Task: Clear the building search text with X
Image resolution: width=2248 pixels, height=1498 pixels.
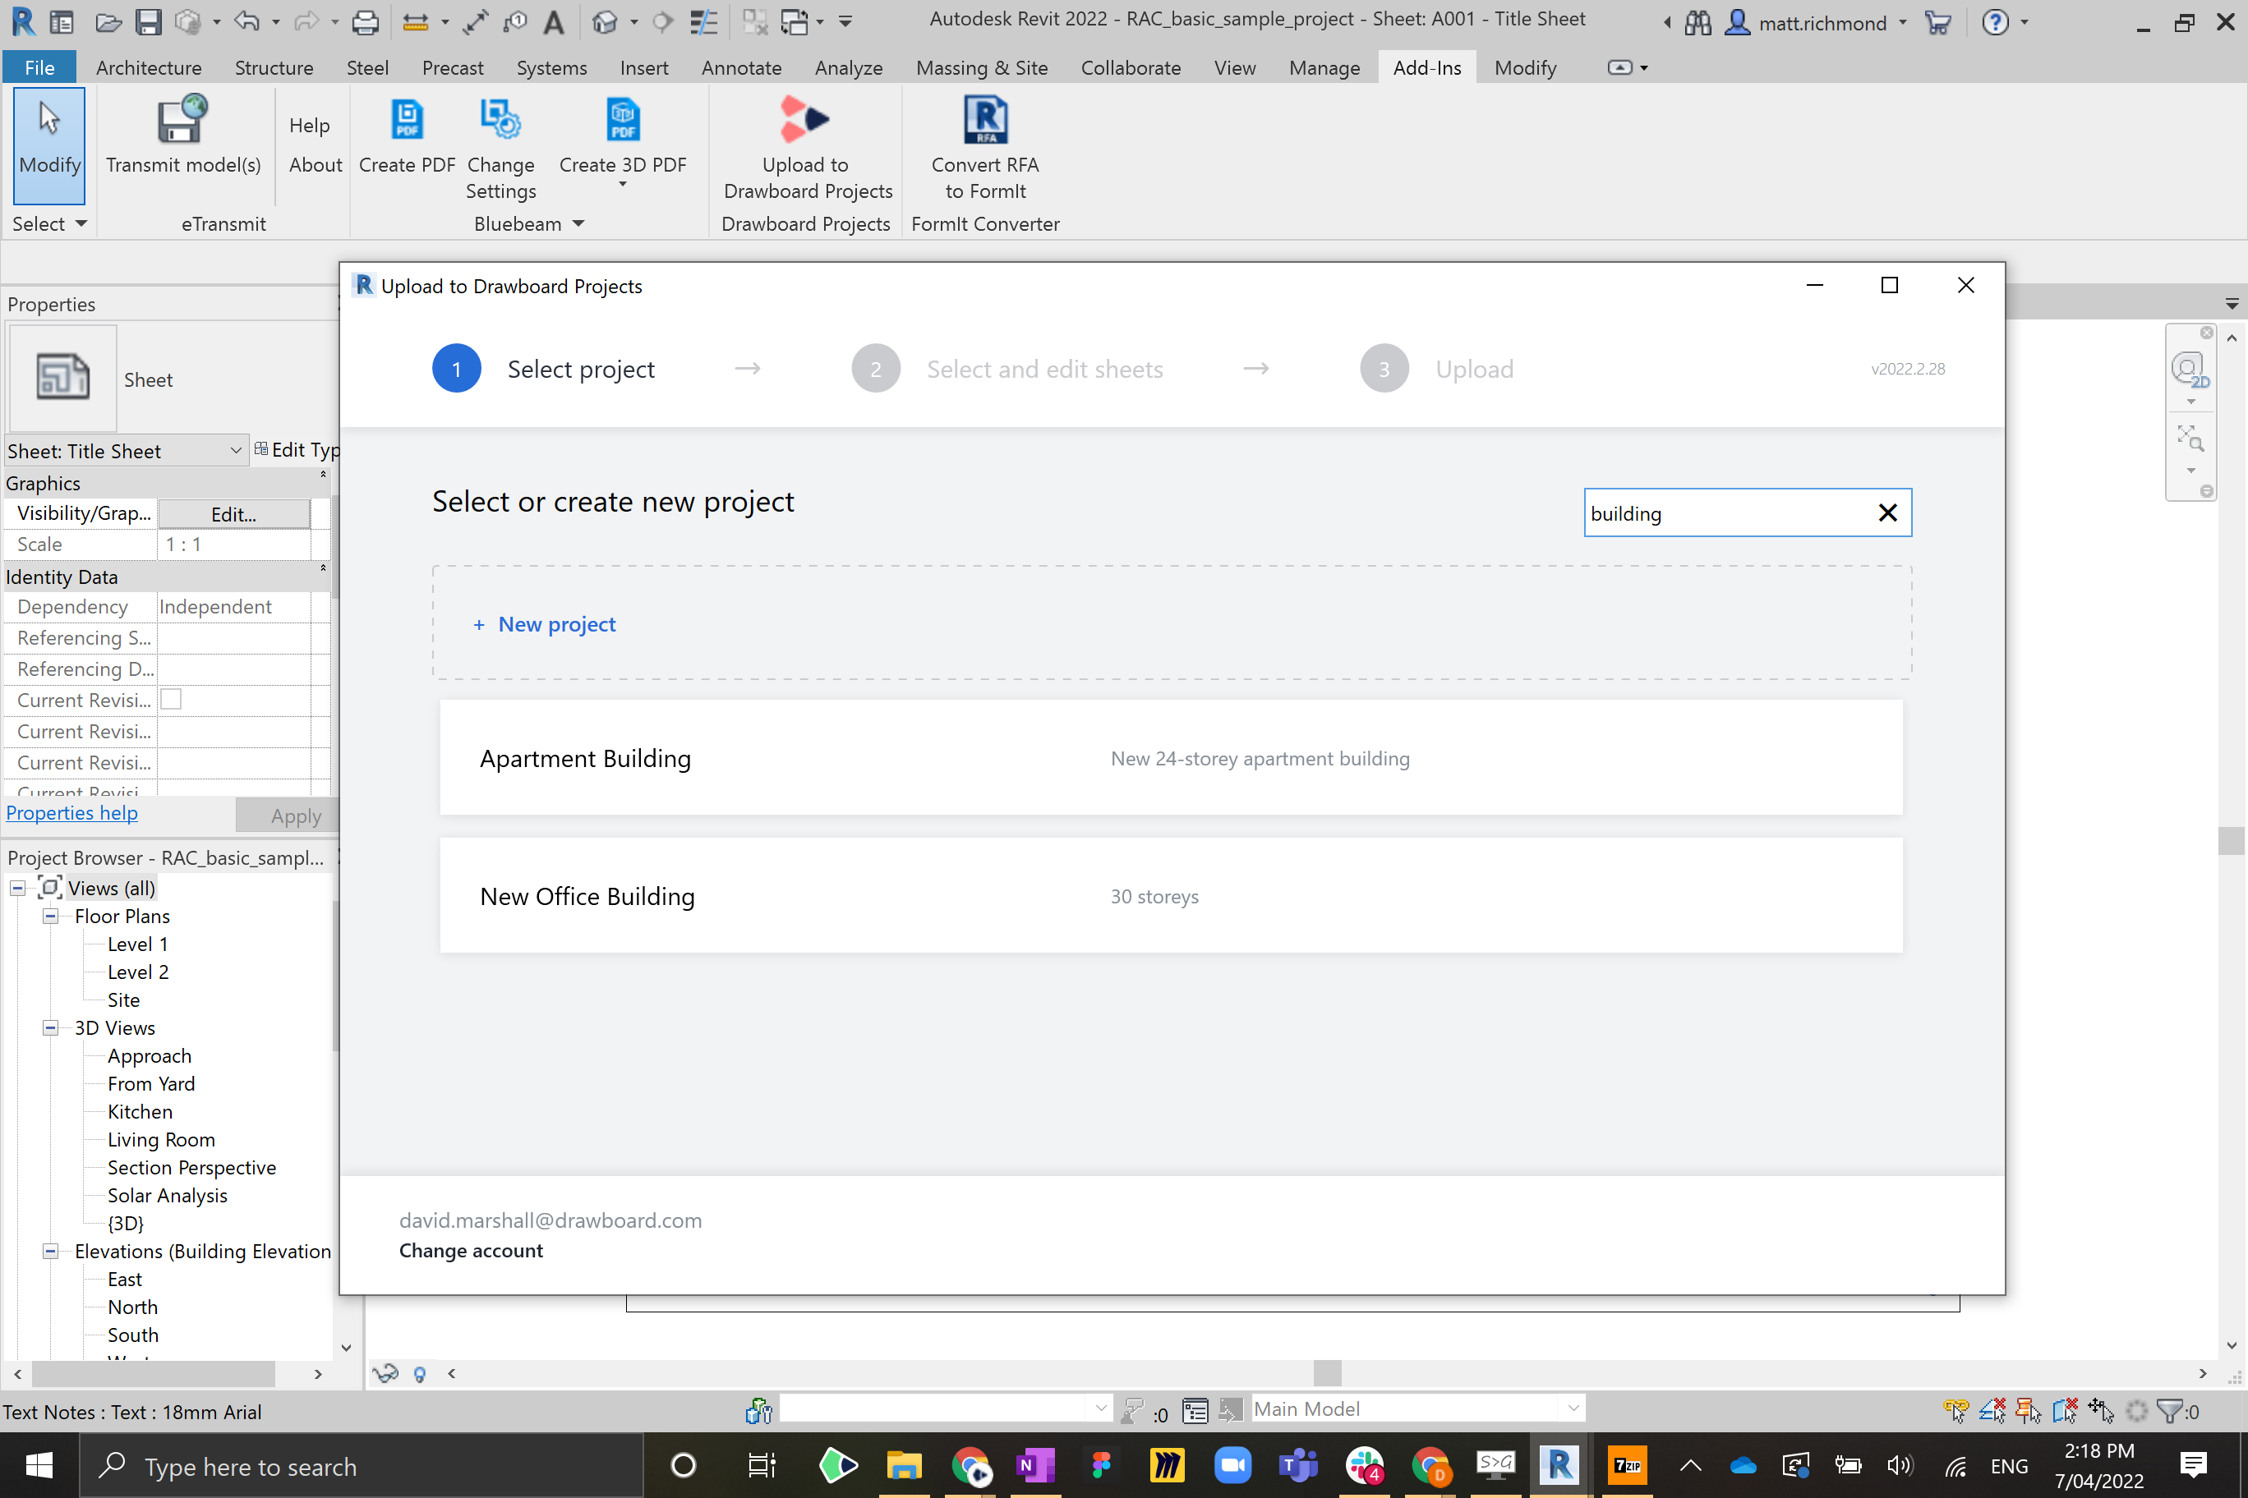Action: tap(1886, 513)
